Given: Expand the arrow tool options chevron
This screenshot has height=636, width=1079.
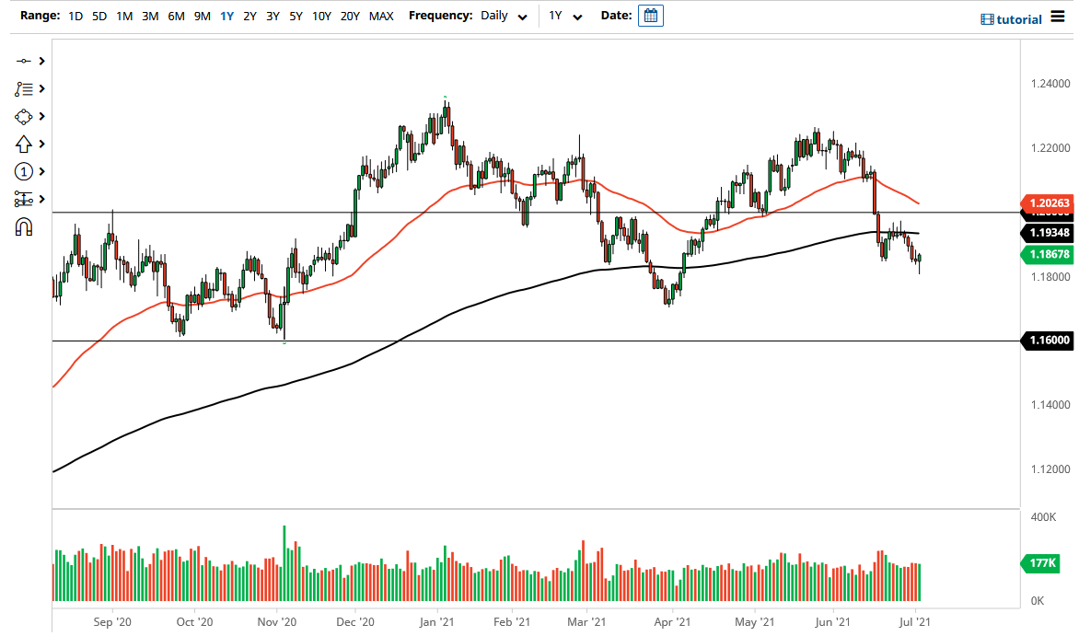Looking at the screenshot, I should click(x=41, y=144).
